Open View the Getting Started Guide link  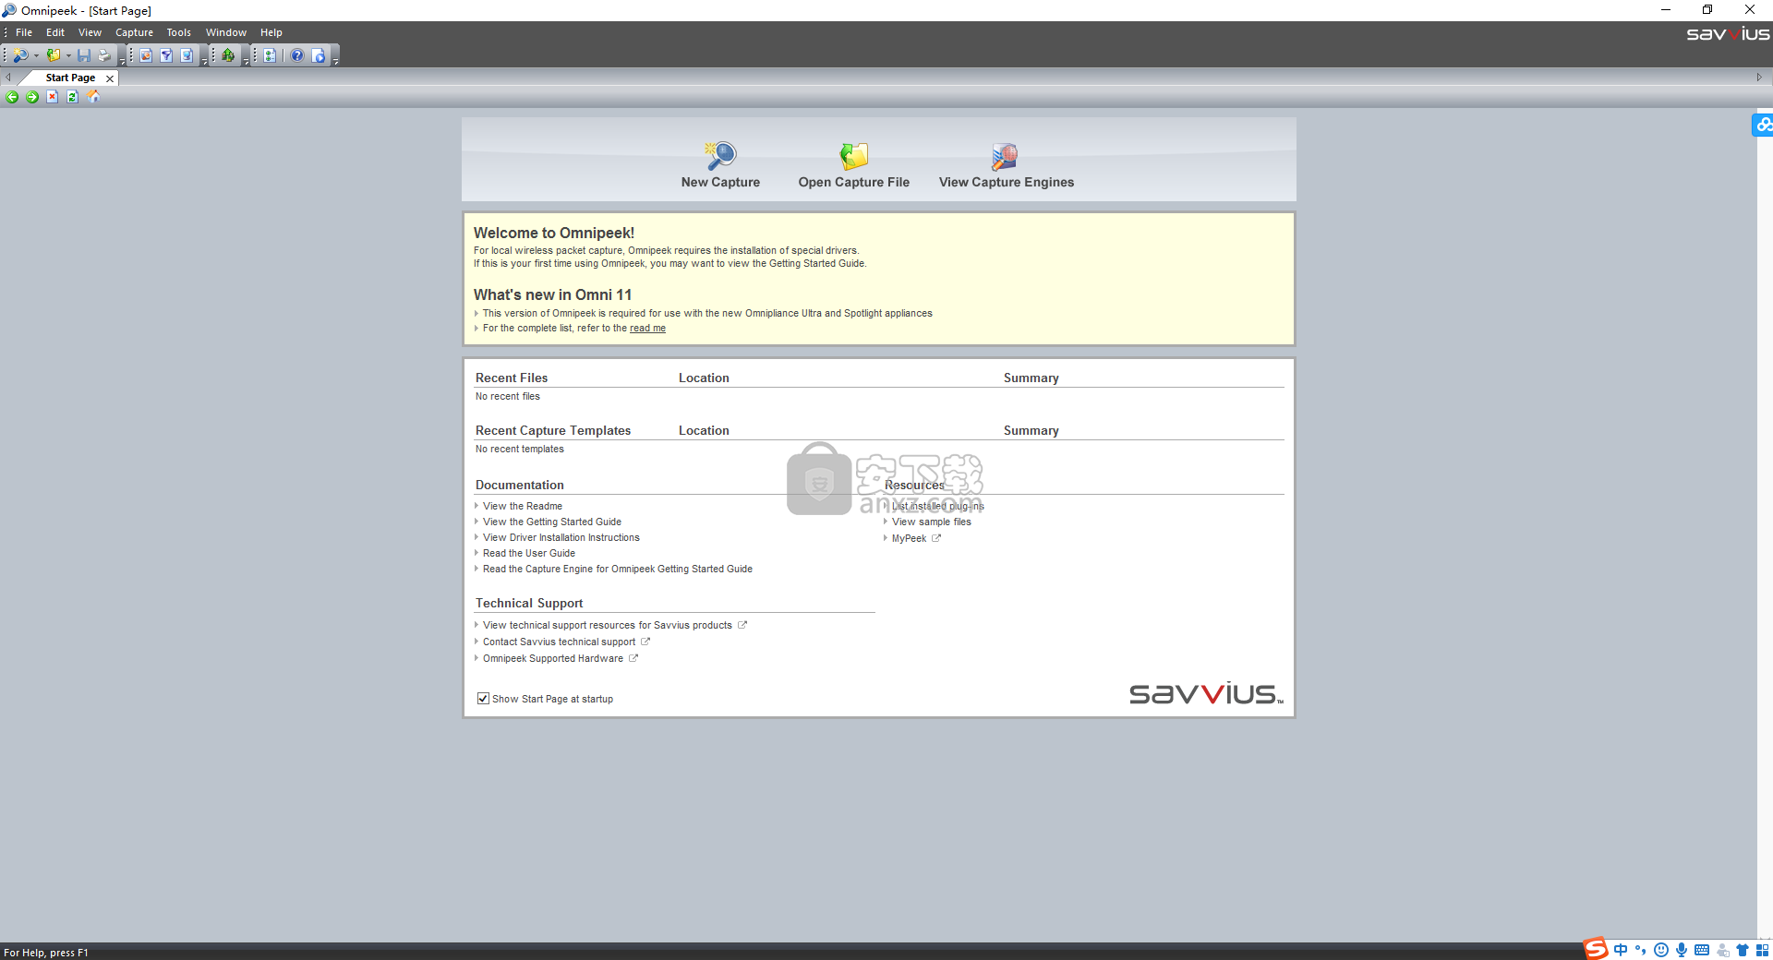[x=552, y=522]
